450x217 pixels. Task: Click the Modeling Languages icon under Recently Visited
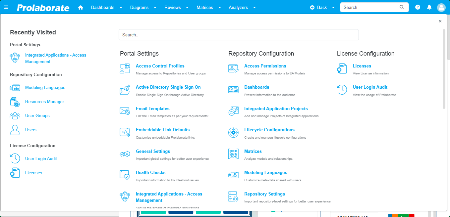coord(15,88)
